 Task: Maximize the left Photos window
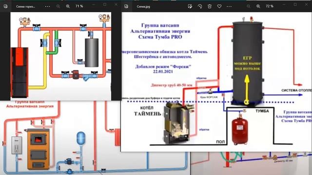pyautogui.click(x=105, y=4)
